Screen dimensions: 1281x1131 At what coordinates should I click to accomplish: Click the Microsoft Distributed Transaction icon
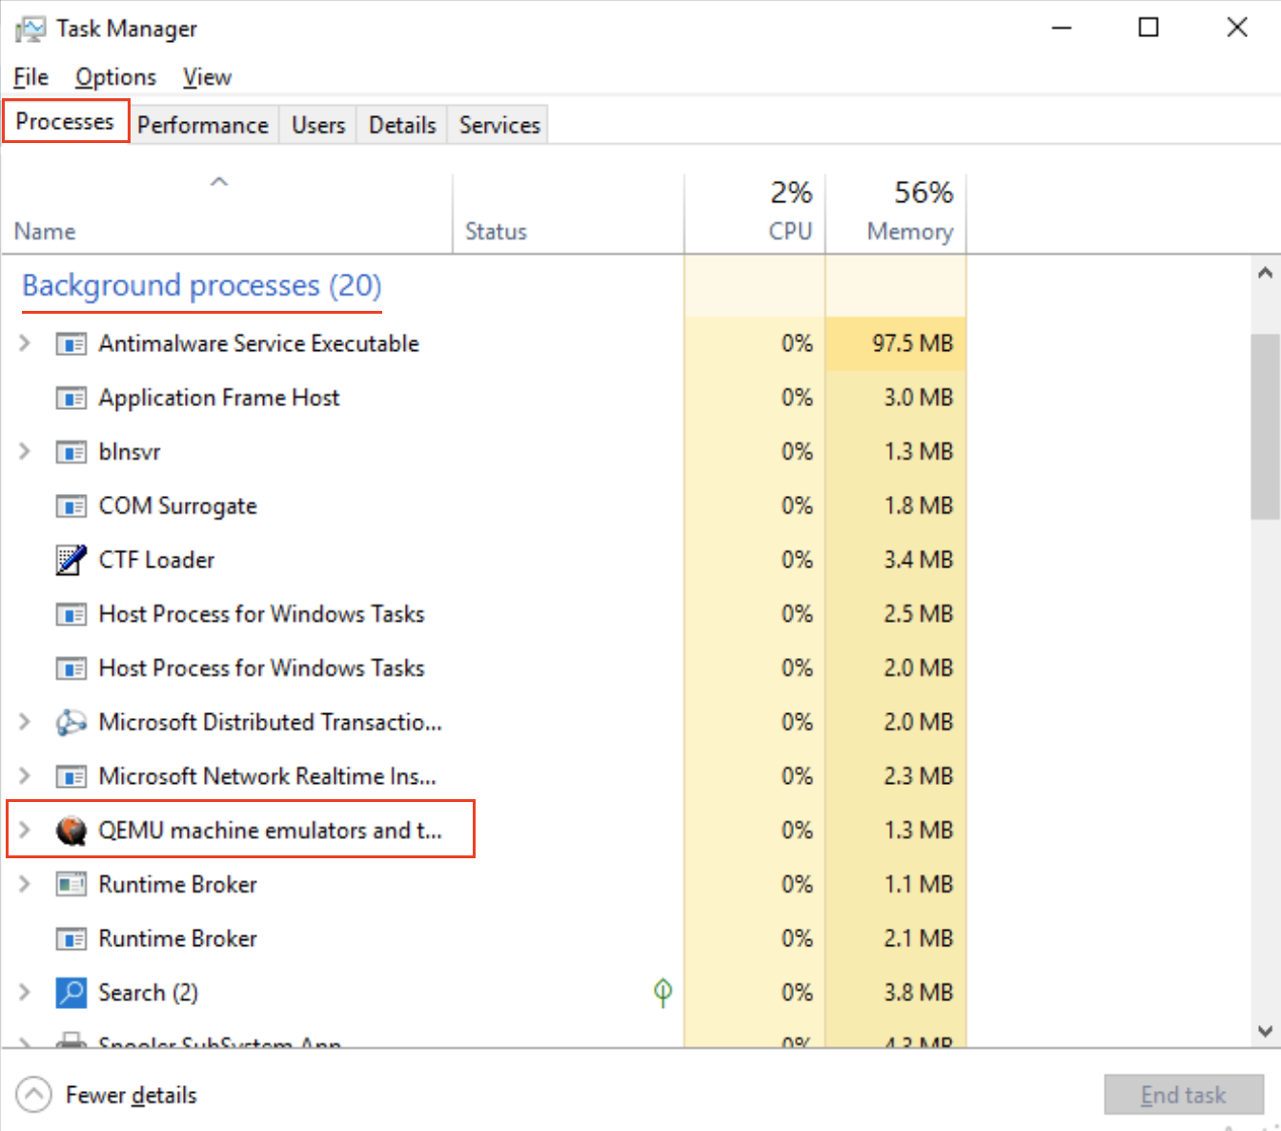(71, 723)
